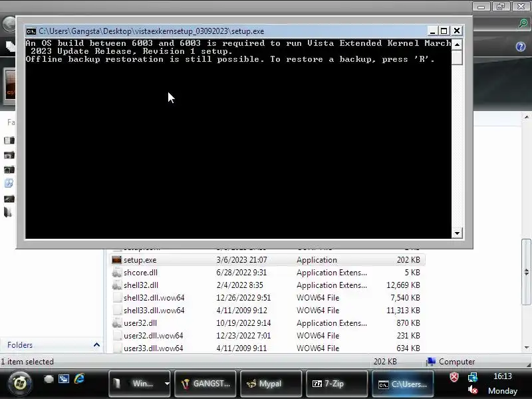
Task: Click the shell33.dll.wow64 file icon
Action: click(117, 311)
